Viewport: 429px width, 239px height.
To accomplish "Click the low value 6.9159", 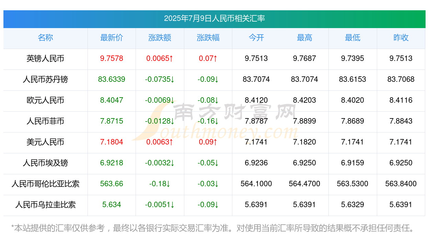I will click(353, 163).
